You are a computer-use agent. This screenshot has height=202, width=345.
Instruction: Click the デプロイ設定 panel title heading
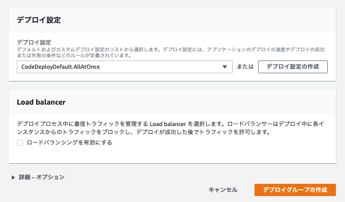pyautogui.click(x=39, y=20)
